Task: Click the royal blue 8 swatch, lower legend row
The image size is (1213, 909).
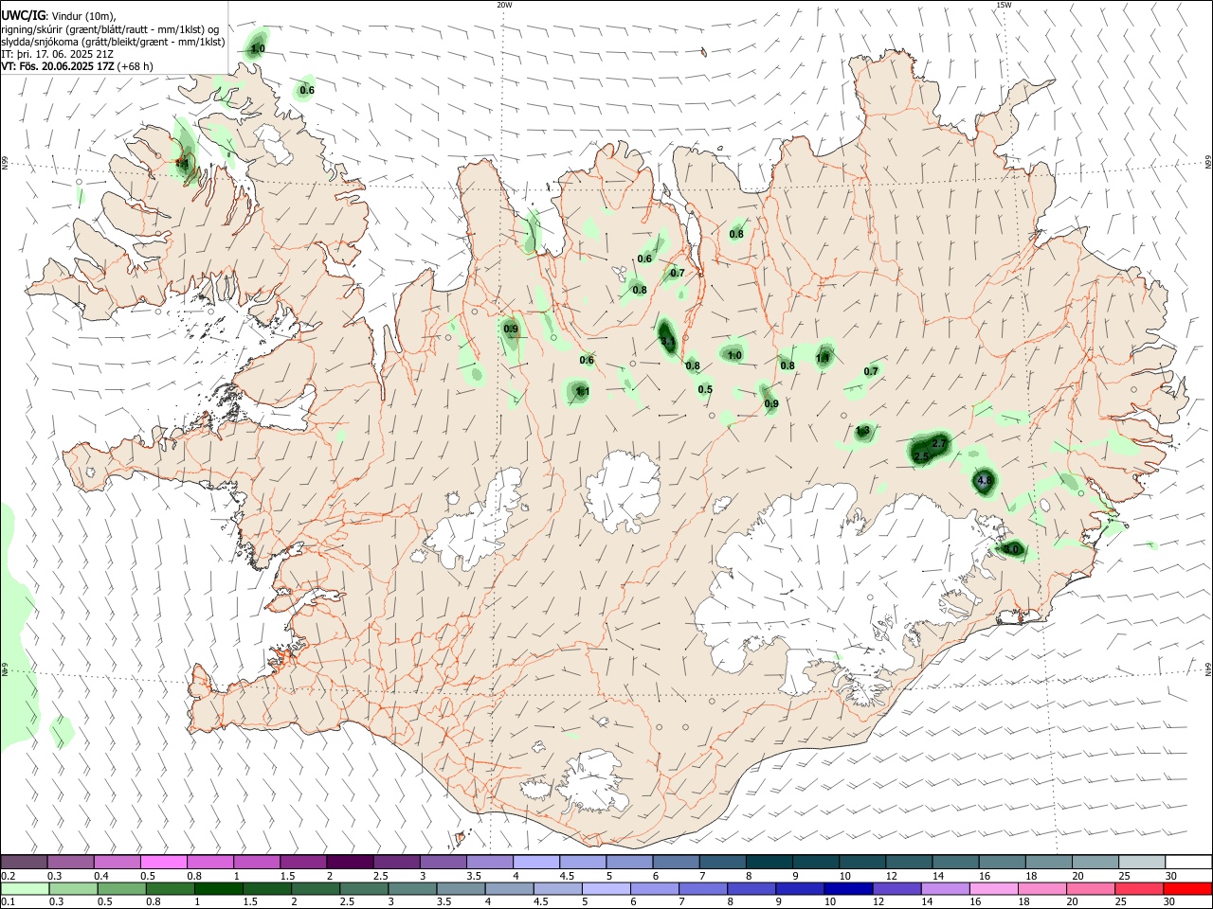Action: (751, 888)
